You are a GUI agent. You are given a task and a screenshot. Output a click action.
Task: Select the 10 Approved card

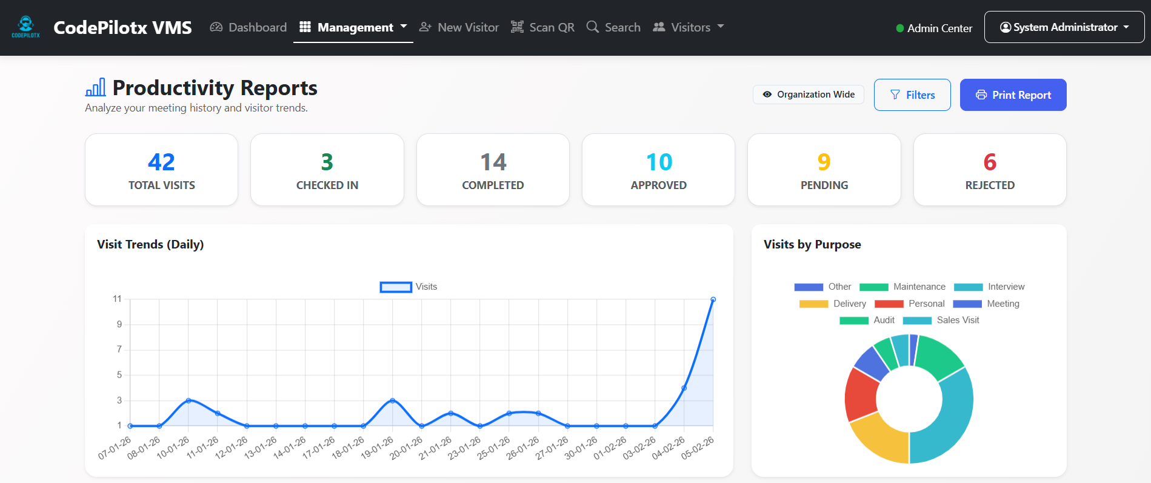(659, 170)
